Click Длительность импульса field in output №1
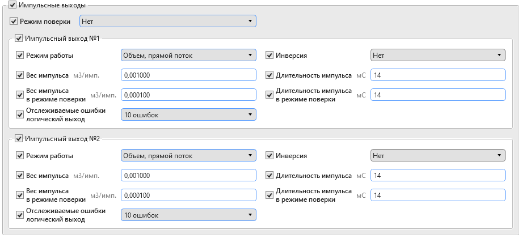The height and width of the screenshot is (238, 522). point(438,75)
